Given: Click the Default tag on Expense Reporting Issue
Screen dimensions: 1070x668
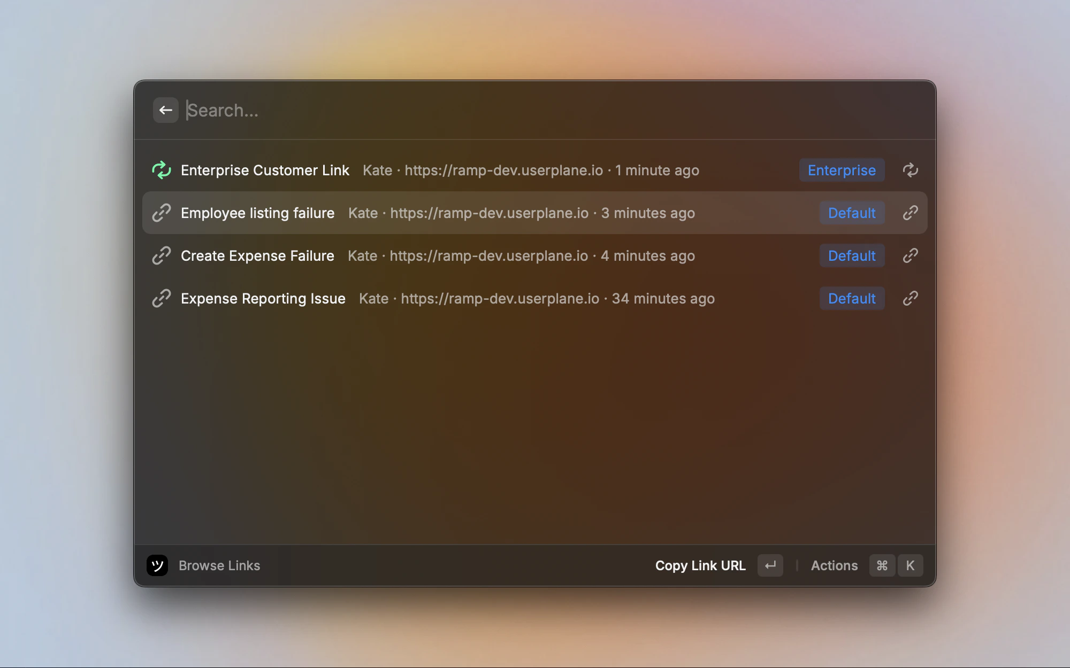Looking at the screenshot, I should (852, 298).
